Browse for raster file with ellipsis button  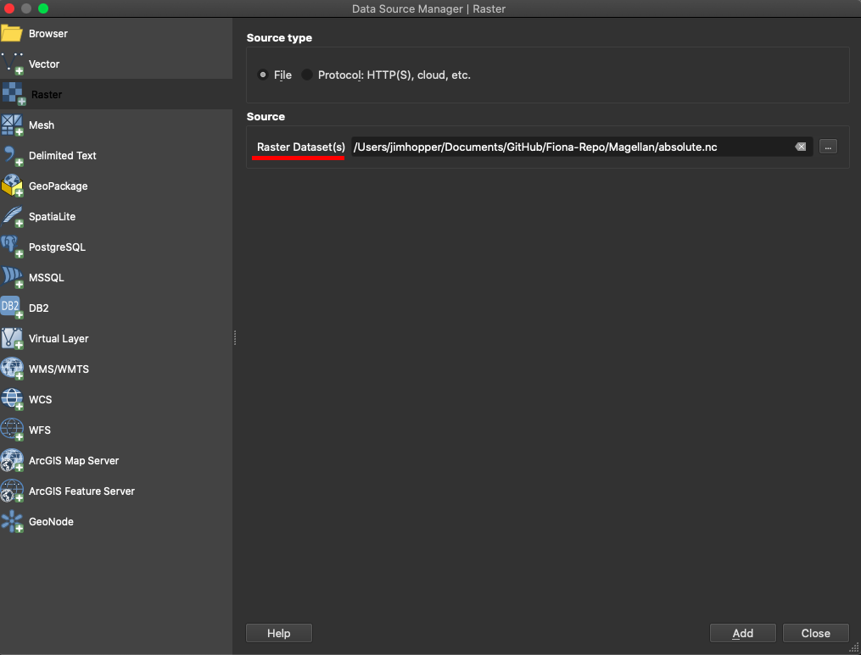coord(828,147)
